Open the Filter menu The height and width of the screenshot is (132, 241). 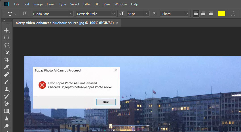tap(87, 4)
